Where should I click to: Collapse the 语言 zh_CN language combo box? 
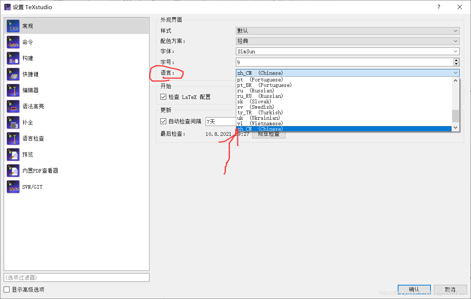pyautogui.click(x=347, y=73)
